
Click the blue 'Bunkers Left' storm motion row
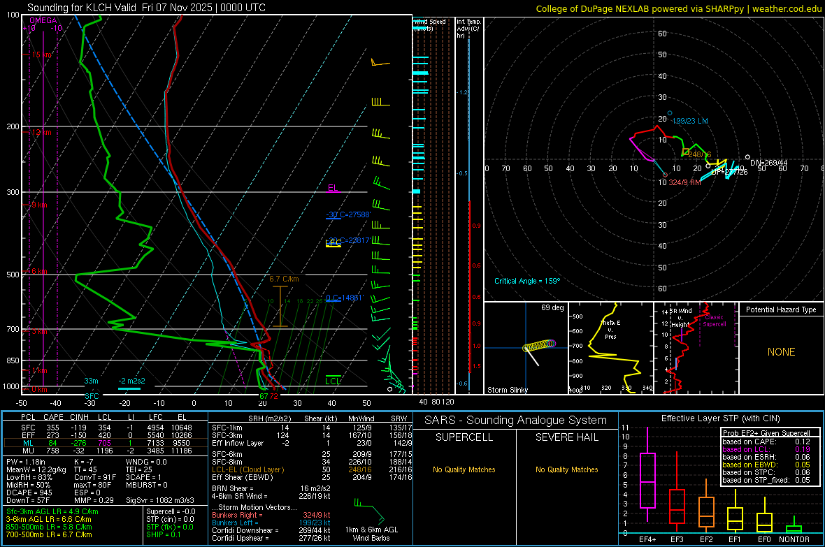[271, 523]
